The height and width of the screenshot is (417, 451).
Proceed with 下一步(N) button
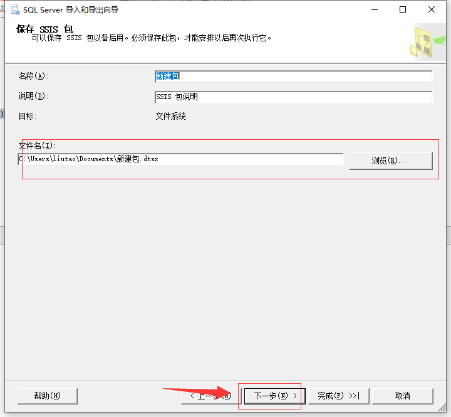275,396
